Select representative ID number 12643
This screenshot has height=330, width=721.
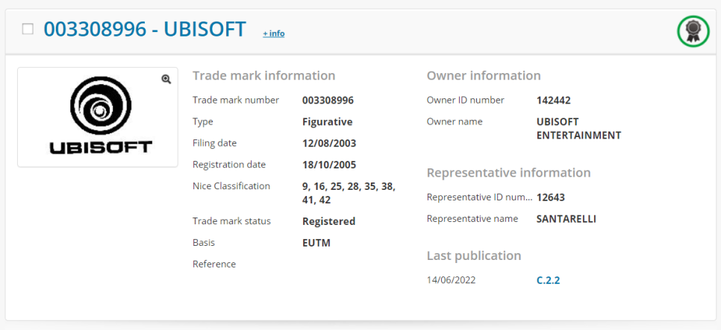(x=550, y=198)
